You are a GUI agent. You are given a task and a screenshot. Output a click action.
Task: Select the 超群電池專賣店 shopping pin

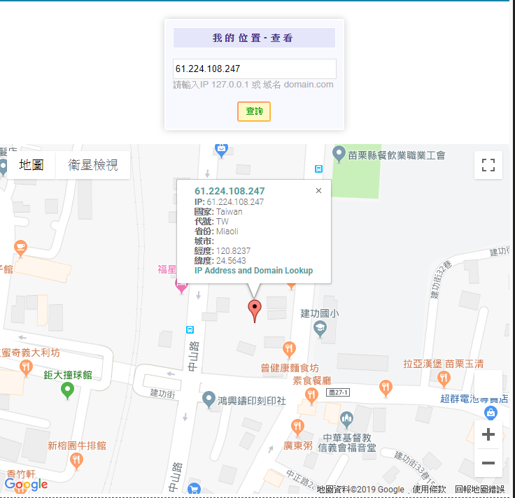pyautogui.click(x=491, y=413)
